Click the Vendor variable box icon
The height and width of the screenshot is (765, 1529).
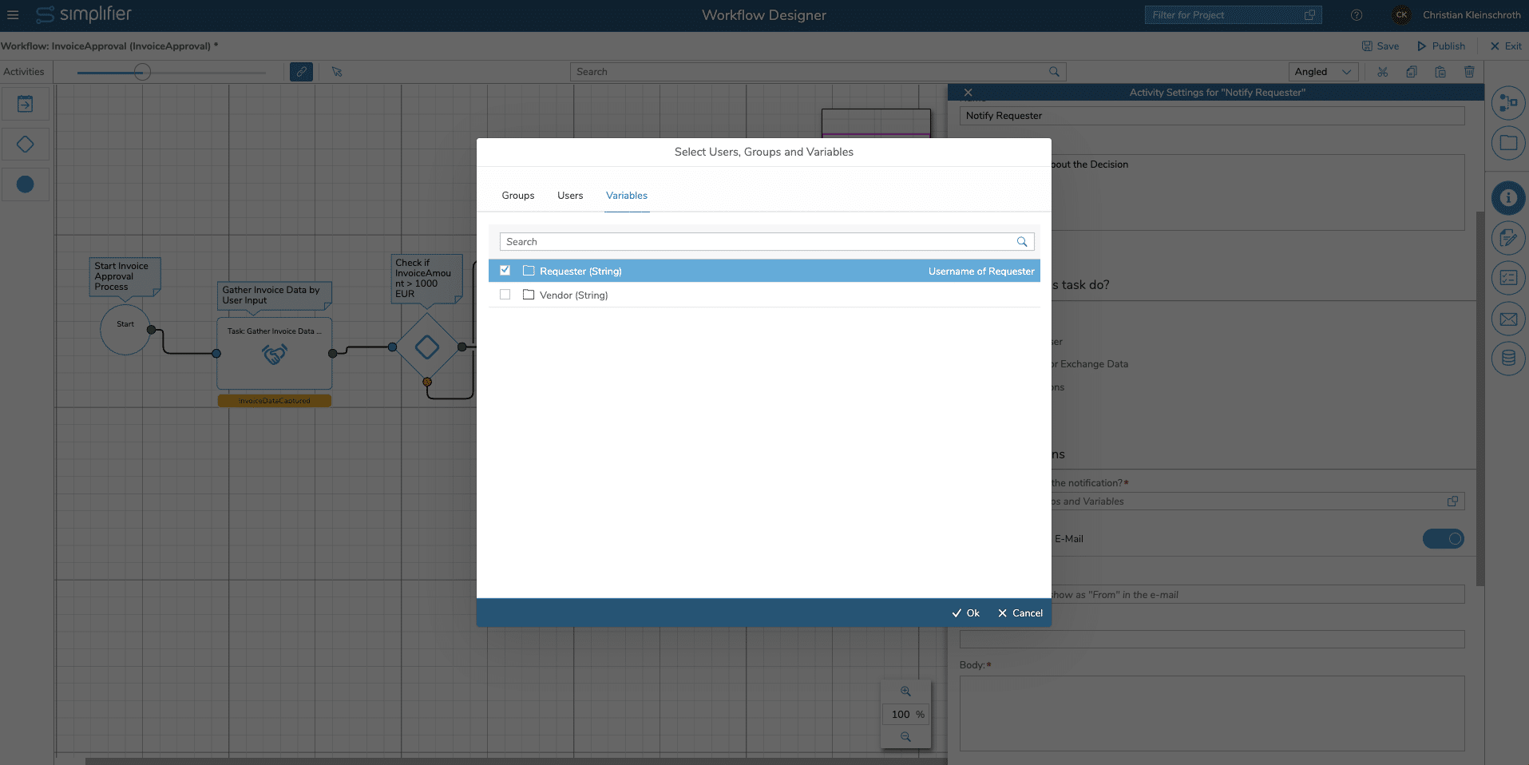coord(529,295)
